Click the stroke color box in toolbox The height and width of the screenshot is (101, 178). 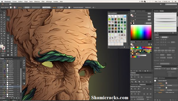pyautogui.click(x=4, y=48)
